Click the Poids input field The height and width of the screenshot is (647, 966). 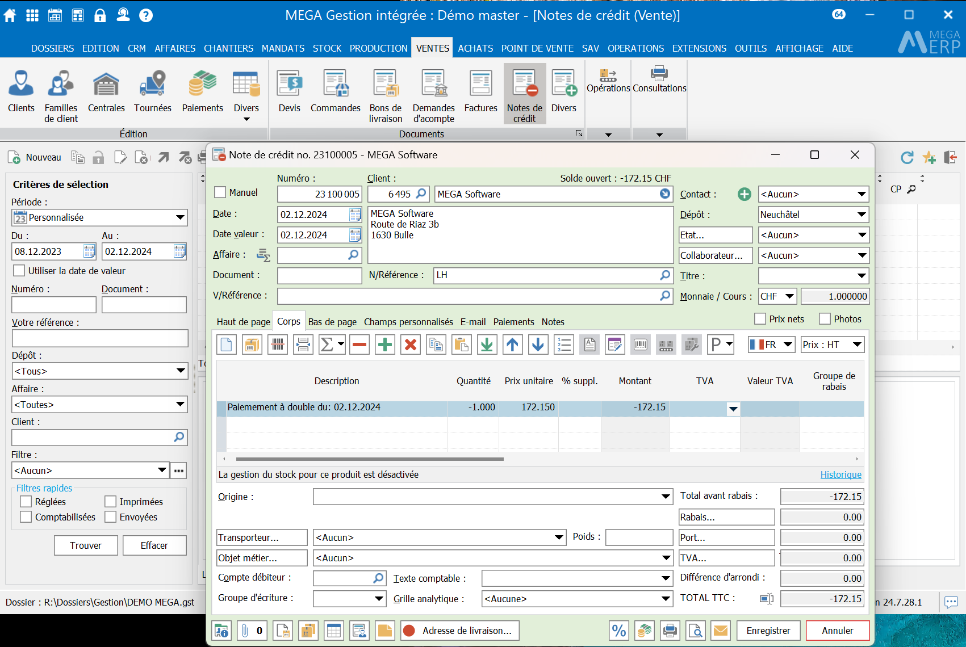(x=639, y=537)
